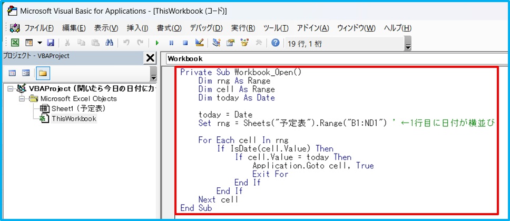Click View Object icon in project pane
Image resolution: width=510 pixels, height=221 pixels.
click(x=26, y=73)
